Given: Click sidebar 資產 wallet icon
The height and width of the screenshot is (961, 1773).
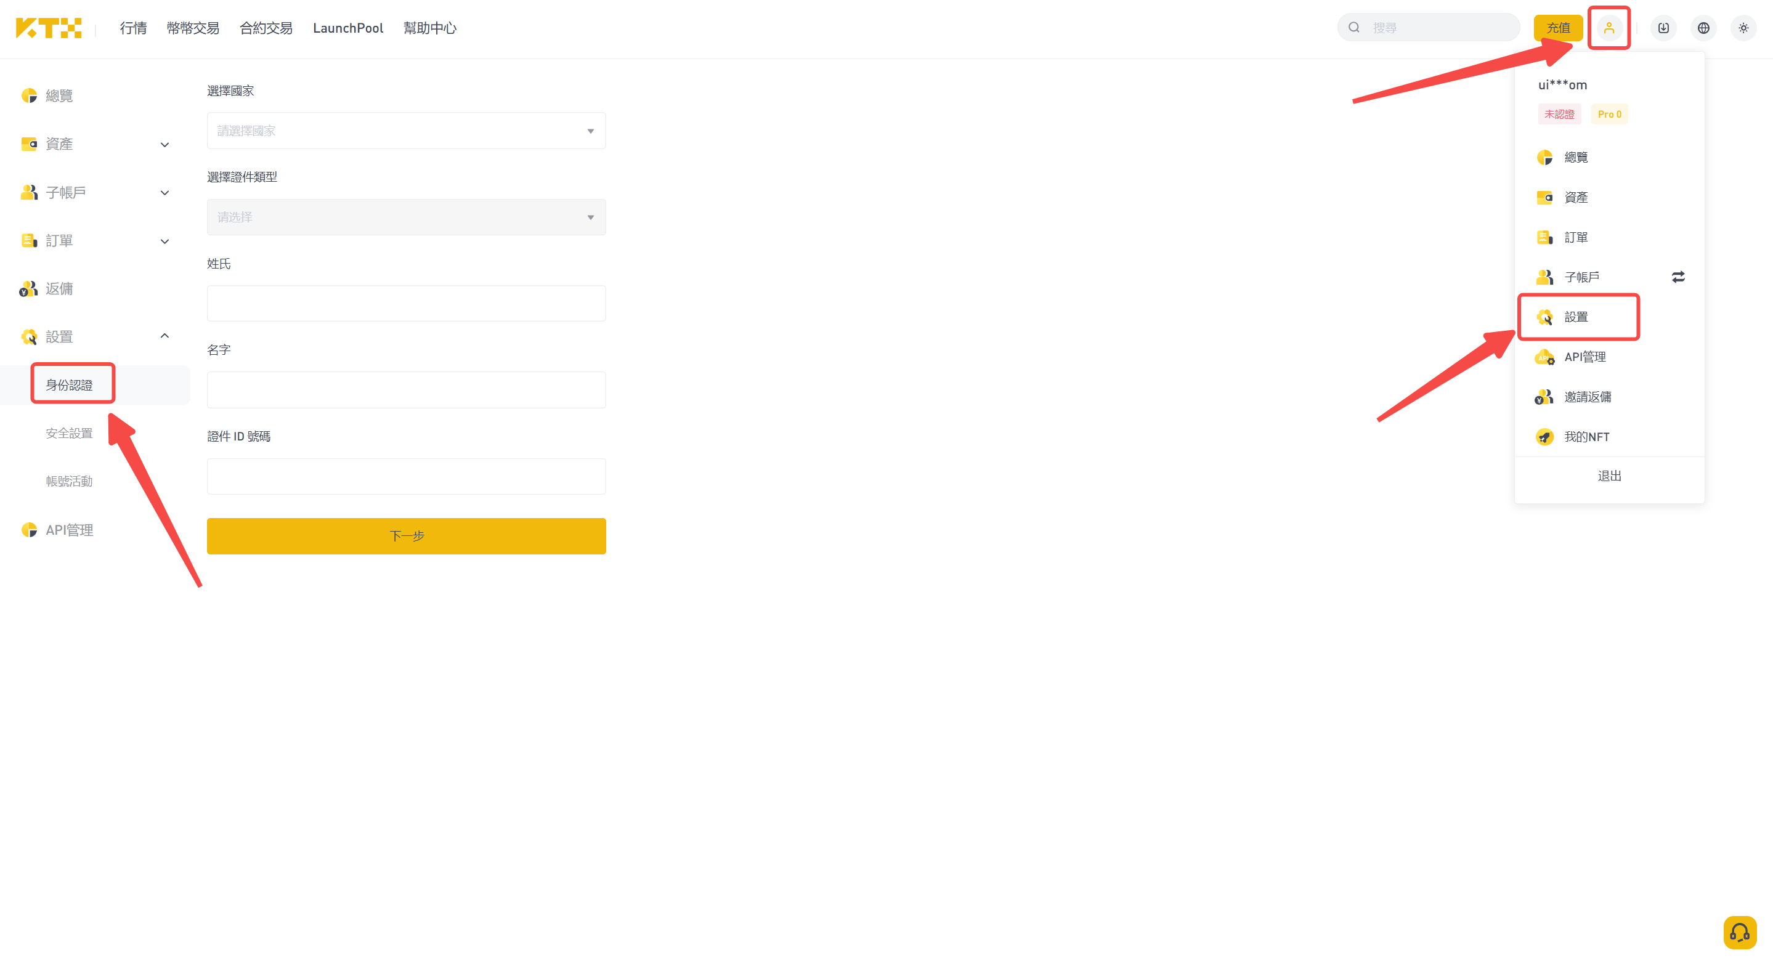Looking at the screenshot, I should 29,144.
